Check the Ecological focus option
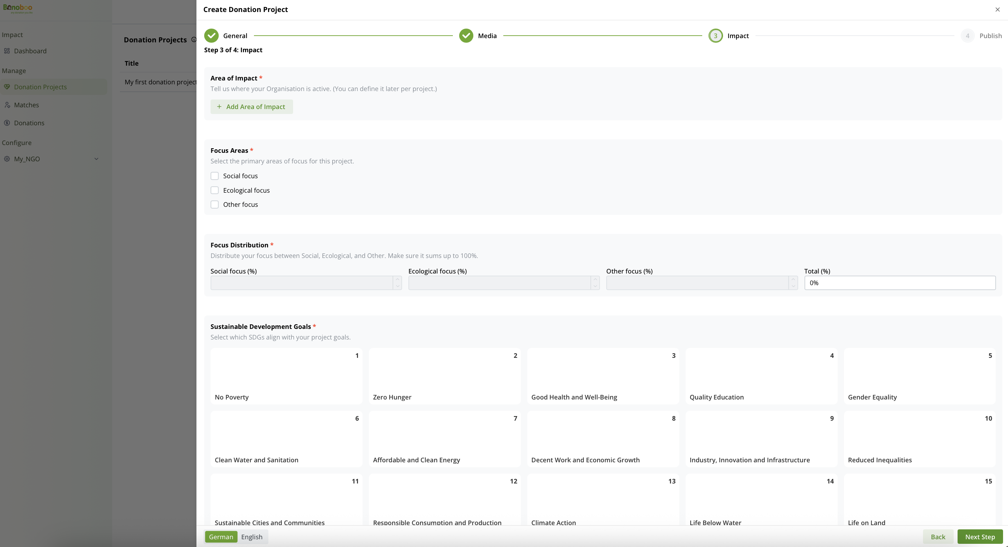Screen dimensions: 1008x547 pyautogui.click(x=214, y=190)
